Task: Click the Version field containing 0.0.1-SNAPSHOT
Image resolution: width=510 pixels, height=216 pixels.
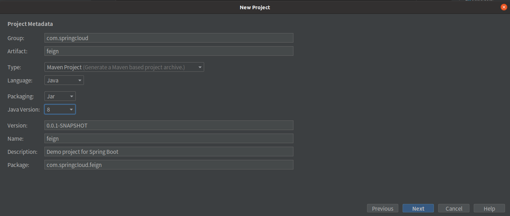Action: [169, 125]
